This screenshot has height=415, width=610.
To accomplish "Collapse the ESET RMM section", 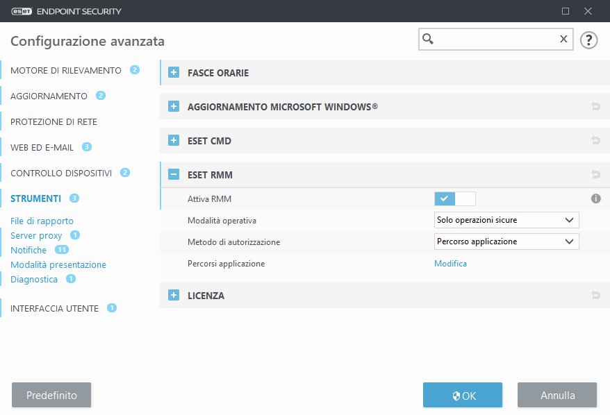I will click(174, 174).
